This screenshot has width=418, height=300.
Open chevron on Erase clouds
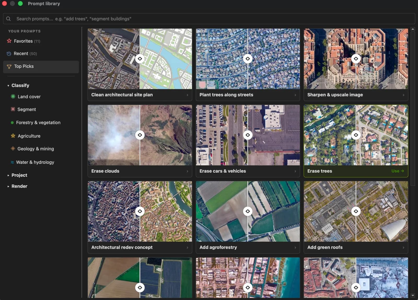pyautogui.click(x=187, y=171)
